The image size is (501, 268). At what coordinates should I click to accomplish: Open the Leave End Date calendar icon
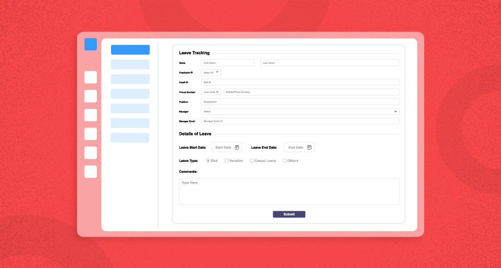[309, 147]
